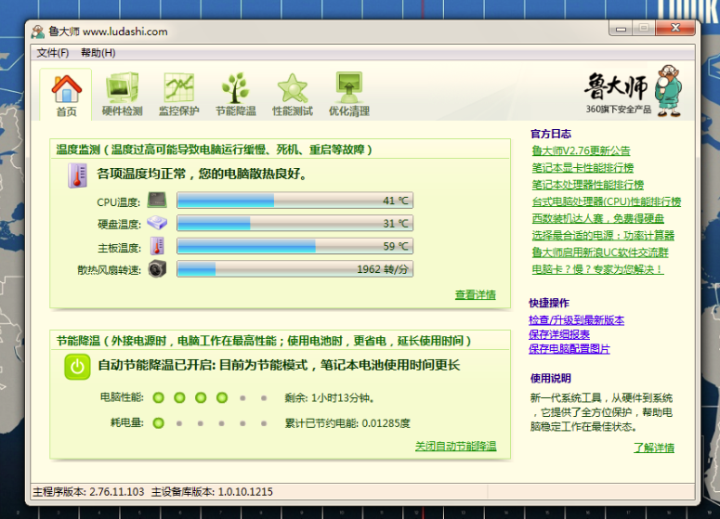Click the 主板温度 59℃ progress bar
The width and height of the screenshot is (720, 519).
[x=295, y=246]
